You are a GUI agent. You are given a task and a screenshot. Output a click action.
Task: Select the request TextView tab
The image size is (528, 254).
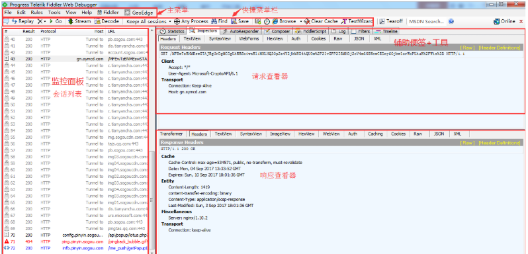coord(193,38)
